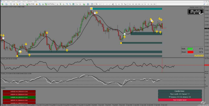
Task: Expand the templates dropdown arrow
Action: pos(93,4)
